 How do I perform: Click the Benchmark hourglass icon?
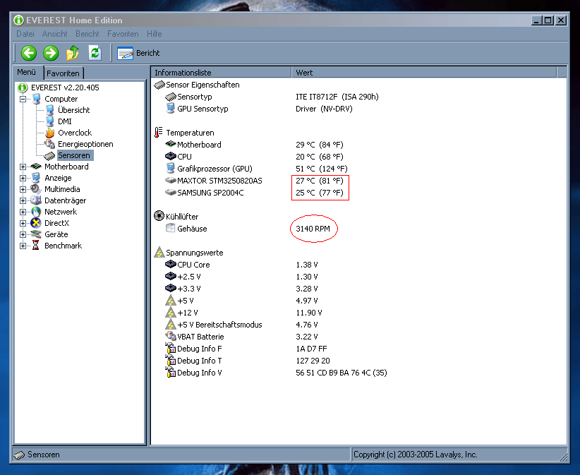tap(36, 246)
